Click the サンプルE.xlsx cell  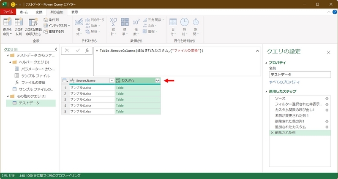coord(92,112)
